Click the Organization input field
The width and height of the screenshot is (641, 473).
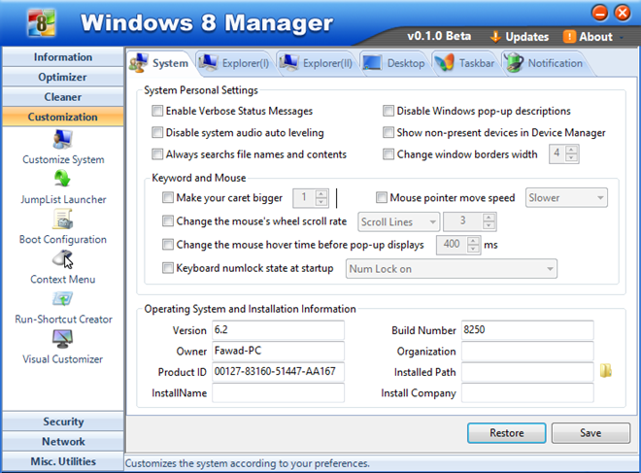527,351
